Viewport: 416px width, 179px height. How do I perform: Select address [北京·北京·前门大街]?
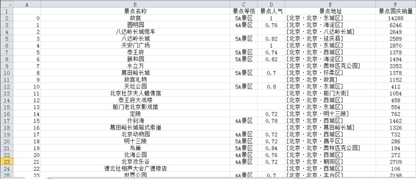(330, 93)
